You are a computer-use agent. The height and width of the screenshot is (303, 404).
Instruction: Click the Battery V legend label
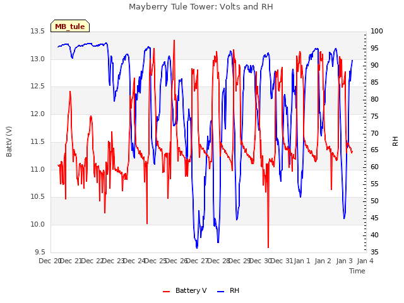point(191,290)
